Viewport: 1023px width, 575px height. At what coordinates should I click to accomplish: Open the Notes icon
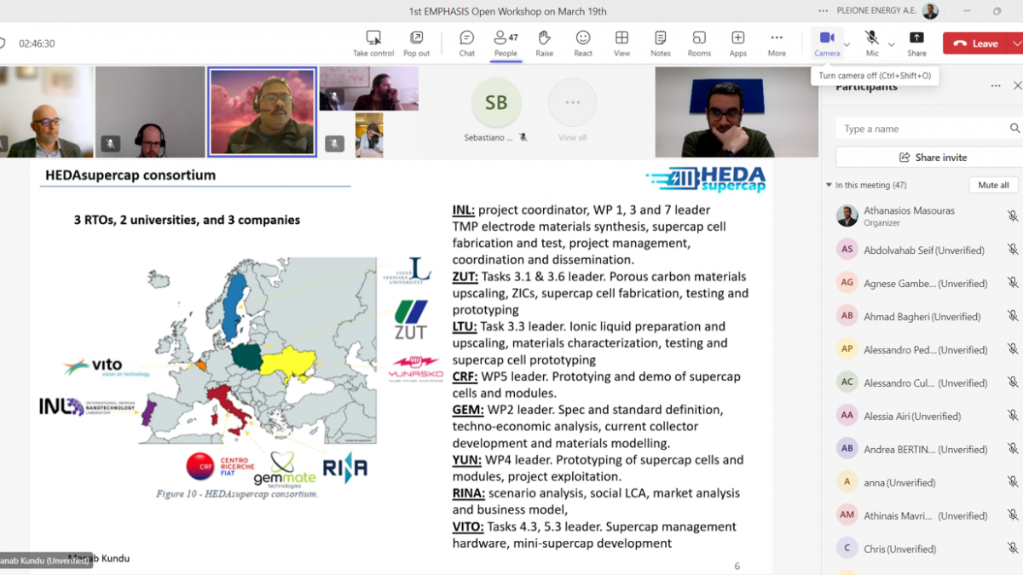660,43
